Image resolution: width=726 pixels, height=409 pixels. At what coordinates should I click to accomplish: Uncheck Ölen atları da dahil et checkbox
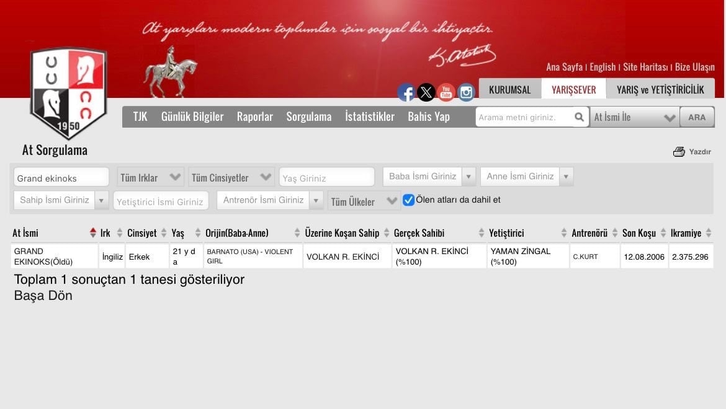[408, 200]
